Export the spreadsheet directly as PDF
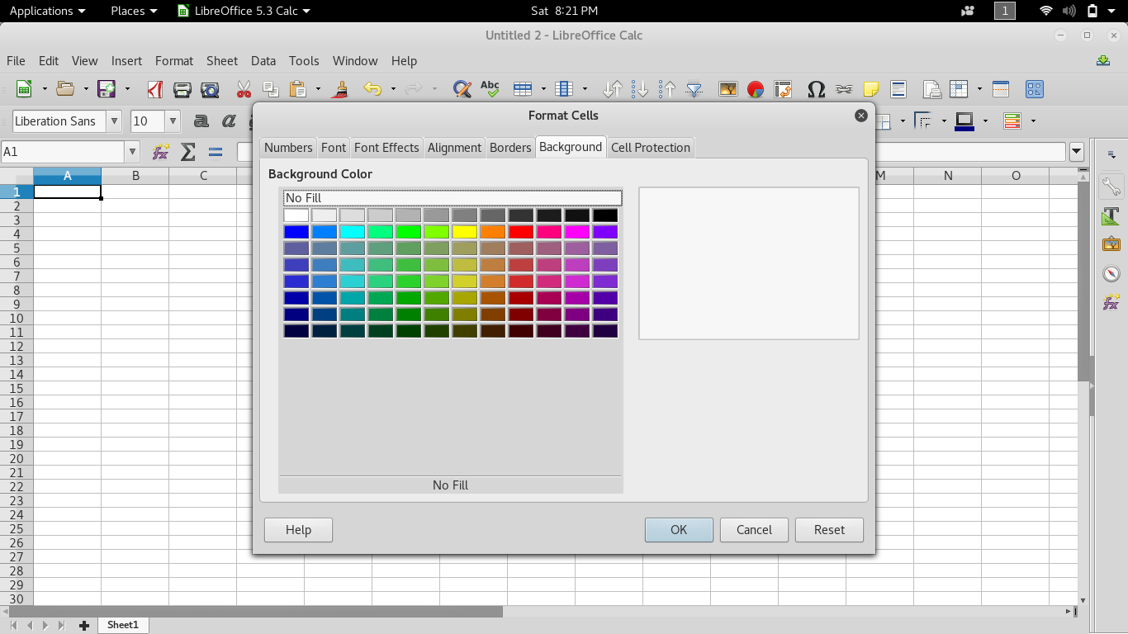 tap(154, 88)
